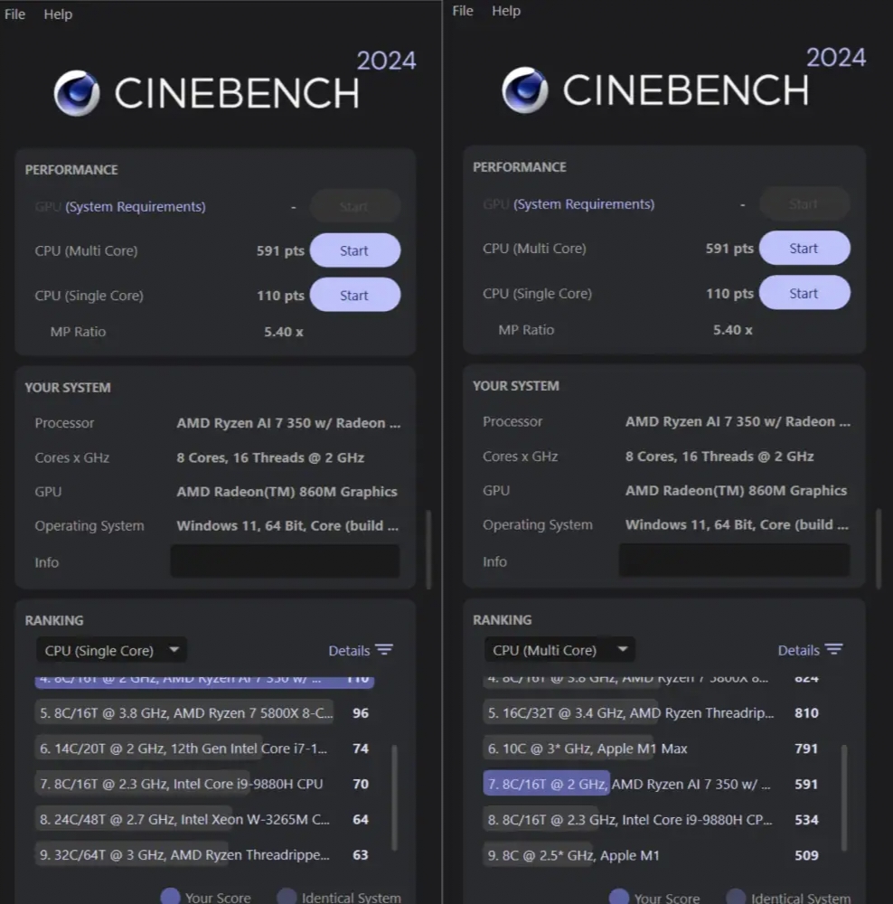This screenshot has height=904, width=893.
Task: Click Details filter icon in Multi Core ranking
Action: point(833,650)
